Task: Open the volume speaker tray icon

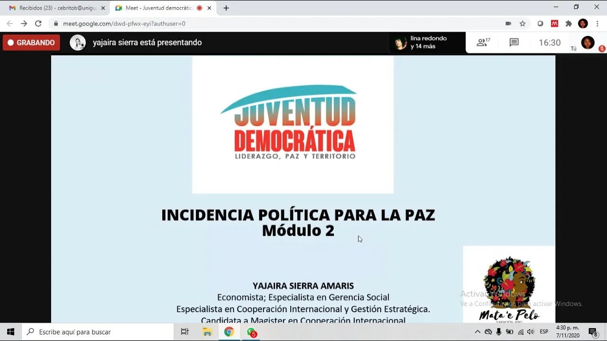Action: (x=531, y=332)
